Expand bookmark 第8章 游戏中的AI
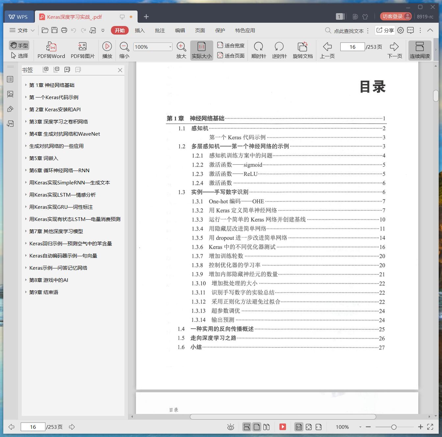 26,280
